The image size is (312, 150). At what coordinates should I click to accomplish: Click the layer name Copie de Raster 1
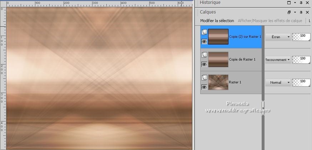pyautogui.click(x=242, y=60)
